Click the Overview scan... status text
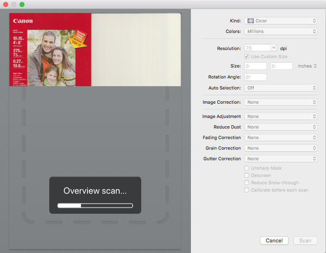This screenshot has width=326, height=253. coord(95,191)
